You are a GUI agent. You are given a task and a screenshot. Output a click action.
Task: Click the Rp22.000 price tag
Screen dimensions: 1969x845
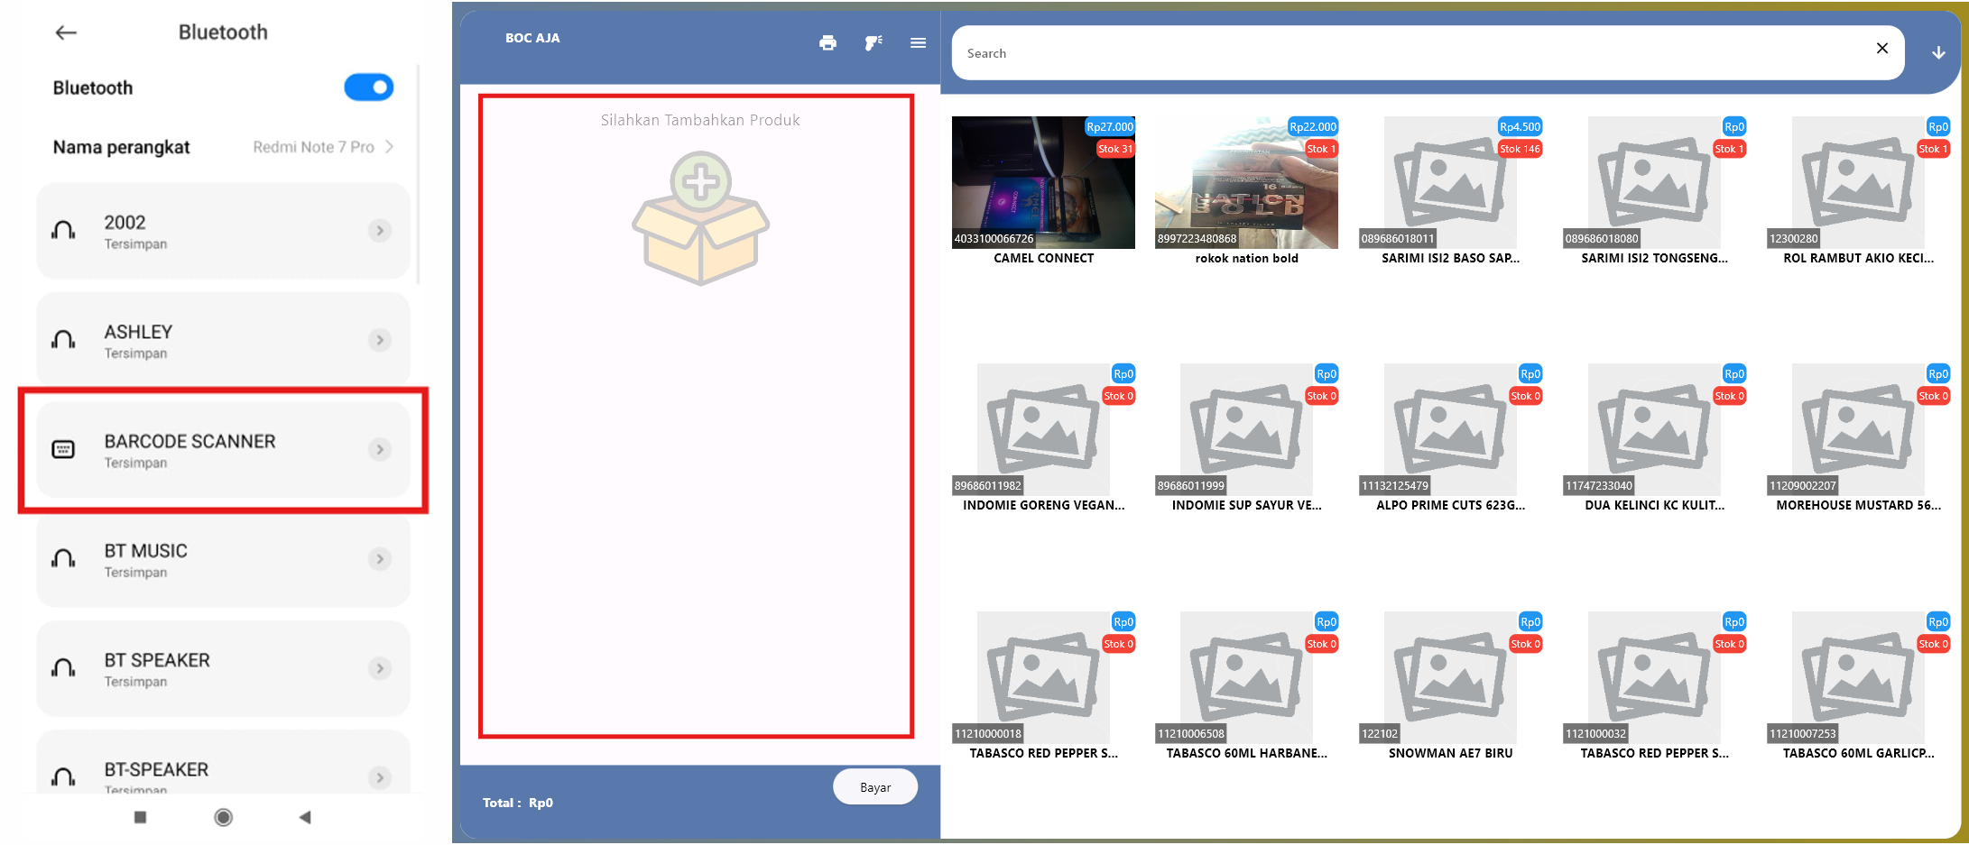[1313, 127]
